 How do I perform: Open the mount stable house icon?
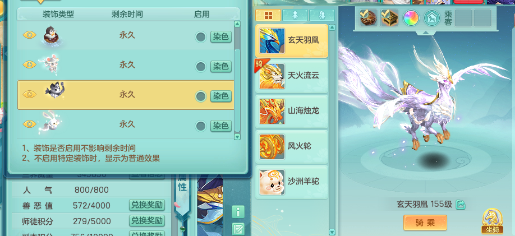(432, 18)
